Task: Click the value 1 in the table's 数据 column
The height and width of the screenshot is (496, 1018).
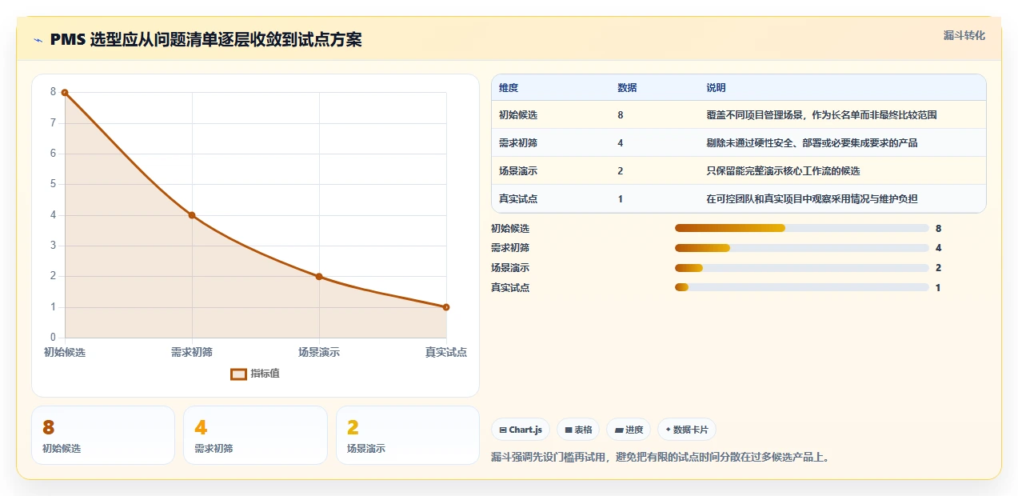Action: (x=621, y=199)
